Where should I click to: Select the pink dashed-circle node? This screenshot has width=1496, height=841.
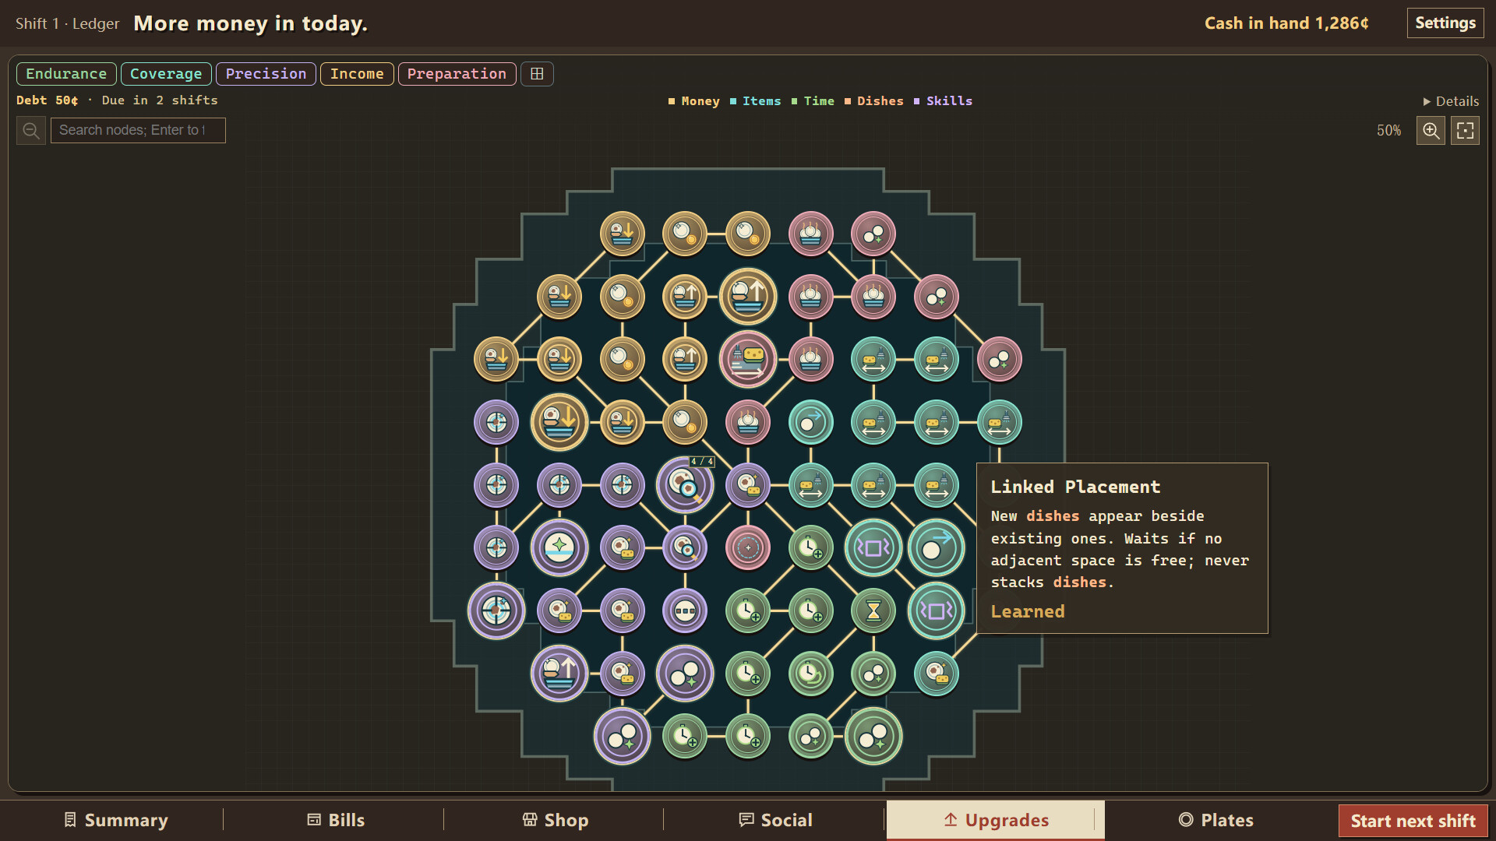point(748,547)
